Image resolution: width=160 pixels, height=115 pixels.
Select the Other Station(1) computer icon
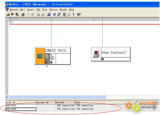[x=96, y=54]
